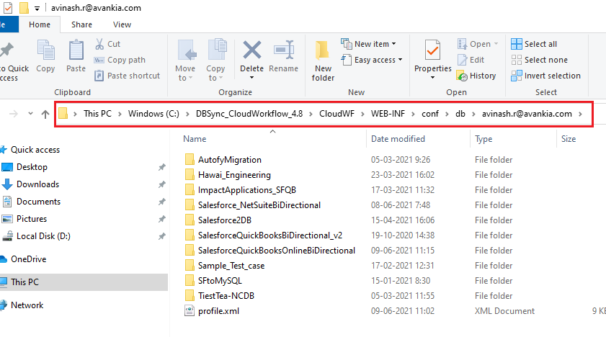Sort by Date modified column header
This screenshot has width=606, height=337.
coord(398,139)
